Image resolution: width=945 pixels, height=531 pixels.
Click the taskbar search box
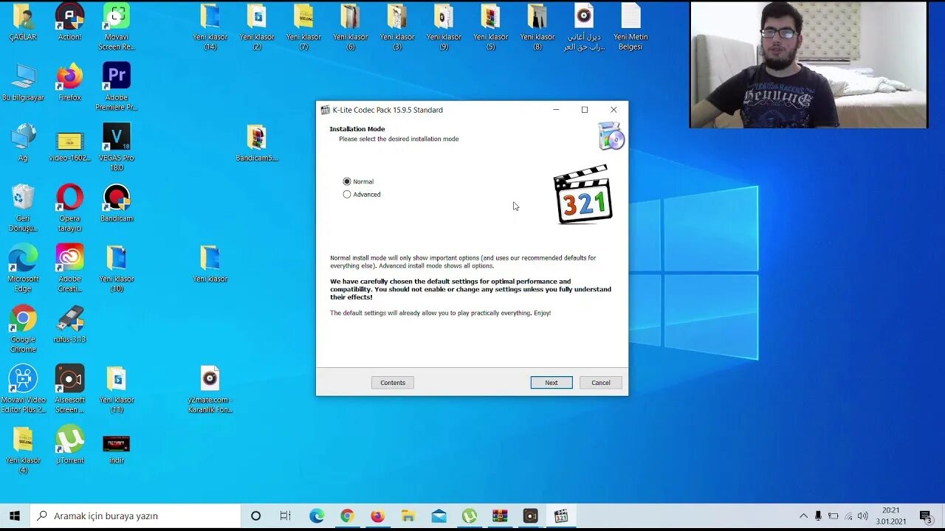135,516
